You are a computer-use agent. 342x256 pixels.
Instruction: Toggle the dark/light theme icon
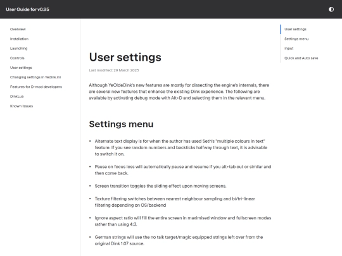coord(331,9)
